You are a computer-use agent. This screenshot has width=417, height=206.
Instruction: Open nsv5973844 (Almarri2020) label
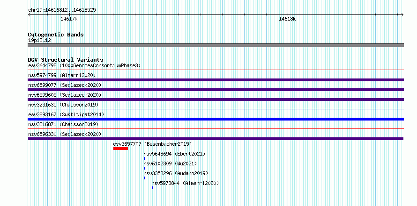click(x=185, y=183)
